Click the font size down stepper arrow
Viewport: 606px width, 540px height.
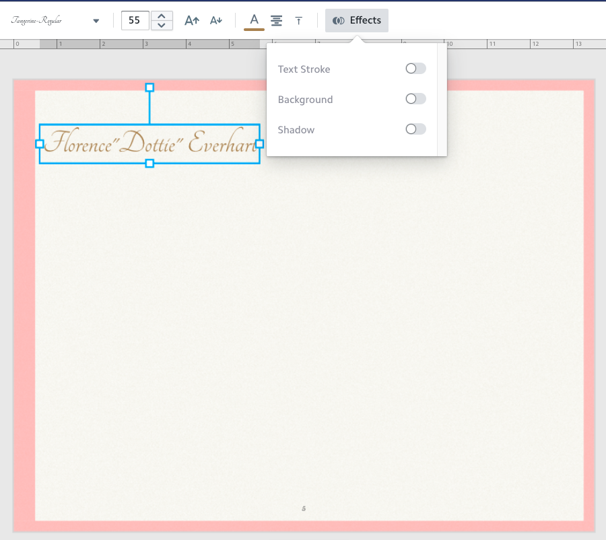[162, 25]
